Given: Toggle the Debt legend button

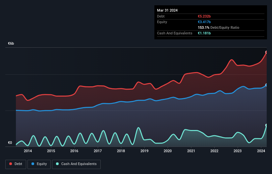Looking at the screenshot, I should pos(16,164).
